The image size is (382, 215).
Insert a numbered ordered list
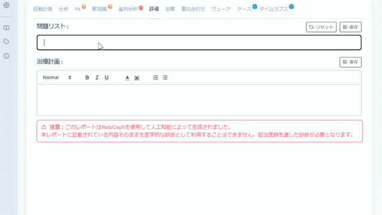click(155, 78)
